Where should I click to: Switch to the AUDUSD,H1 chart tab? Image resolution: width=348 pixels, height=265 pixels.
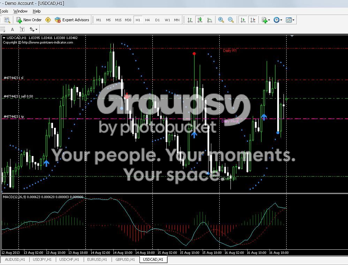click(15, 259)
